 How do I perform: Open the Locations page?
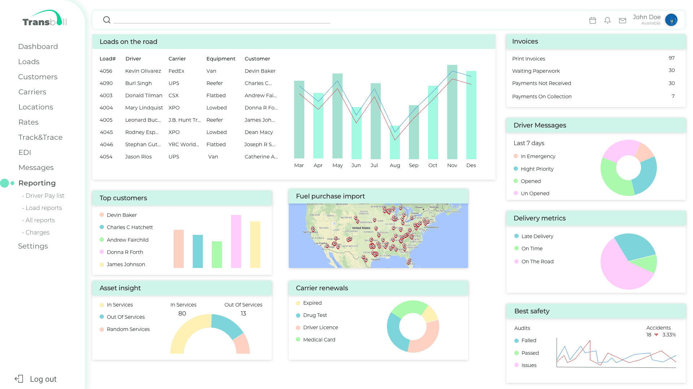[36, 107]
